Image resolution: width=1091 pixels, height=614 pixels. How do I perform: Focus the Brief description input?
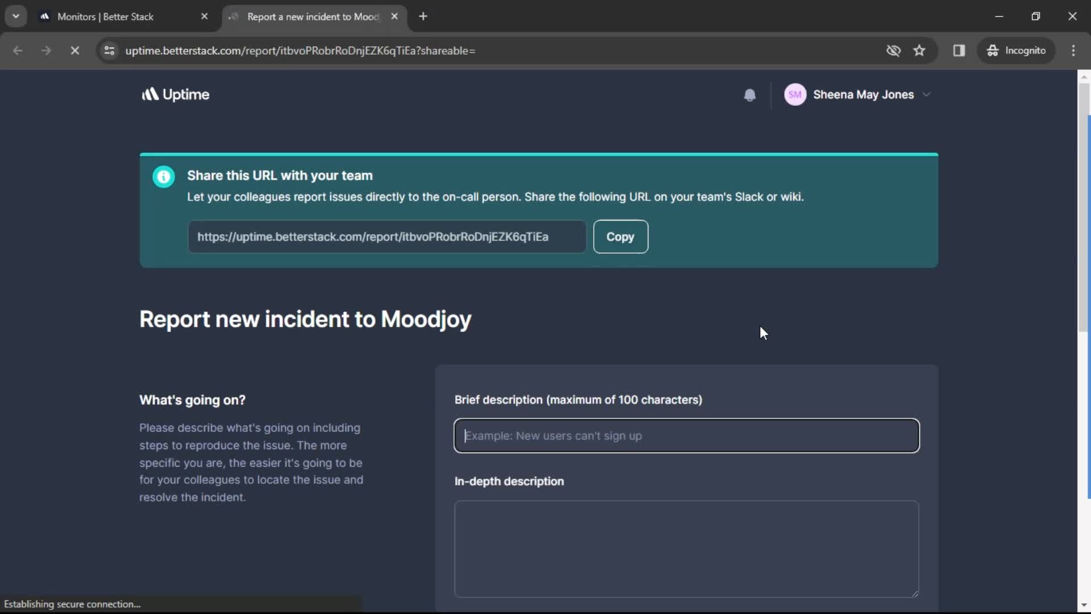pos(686,435)
